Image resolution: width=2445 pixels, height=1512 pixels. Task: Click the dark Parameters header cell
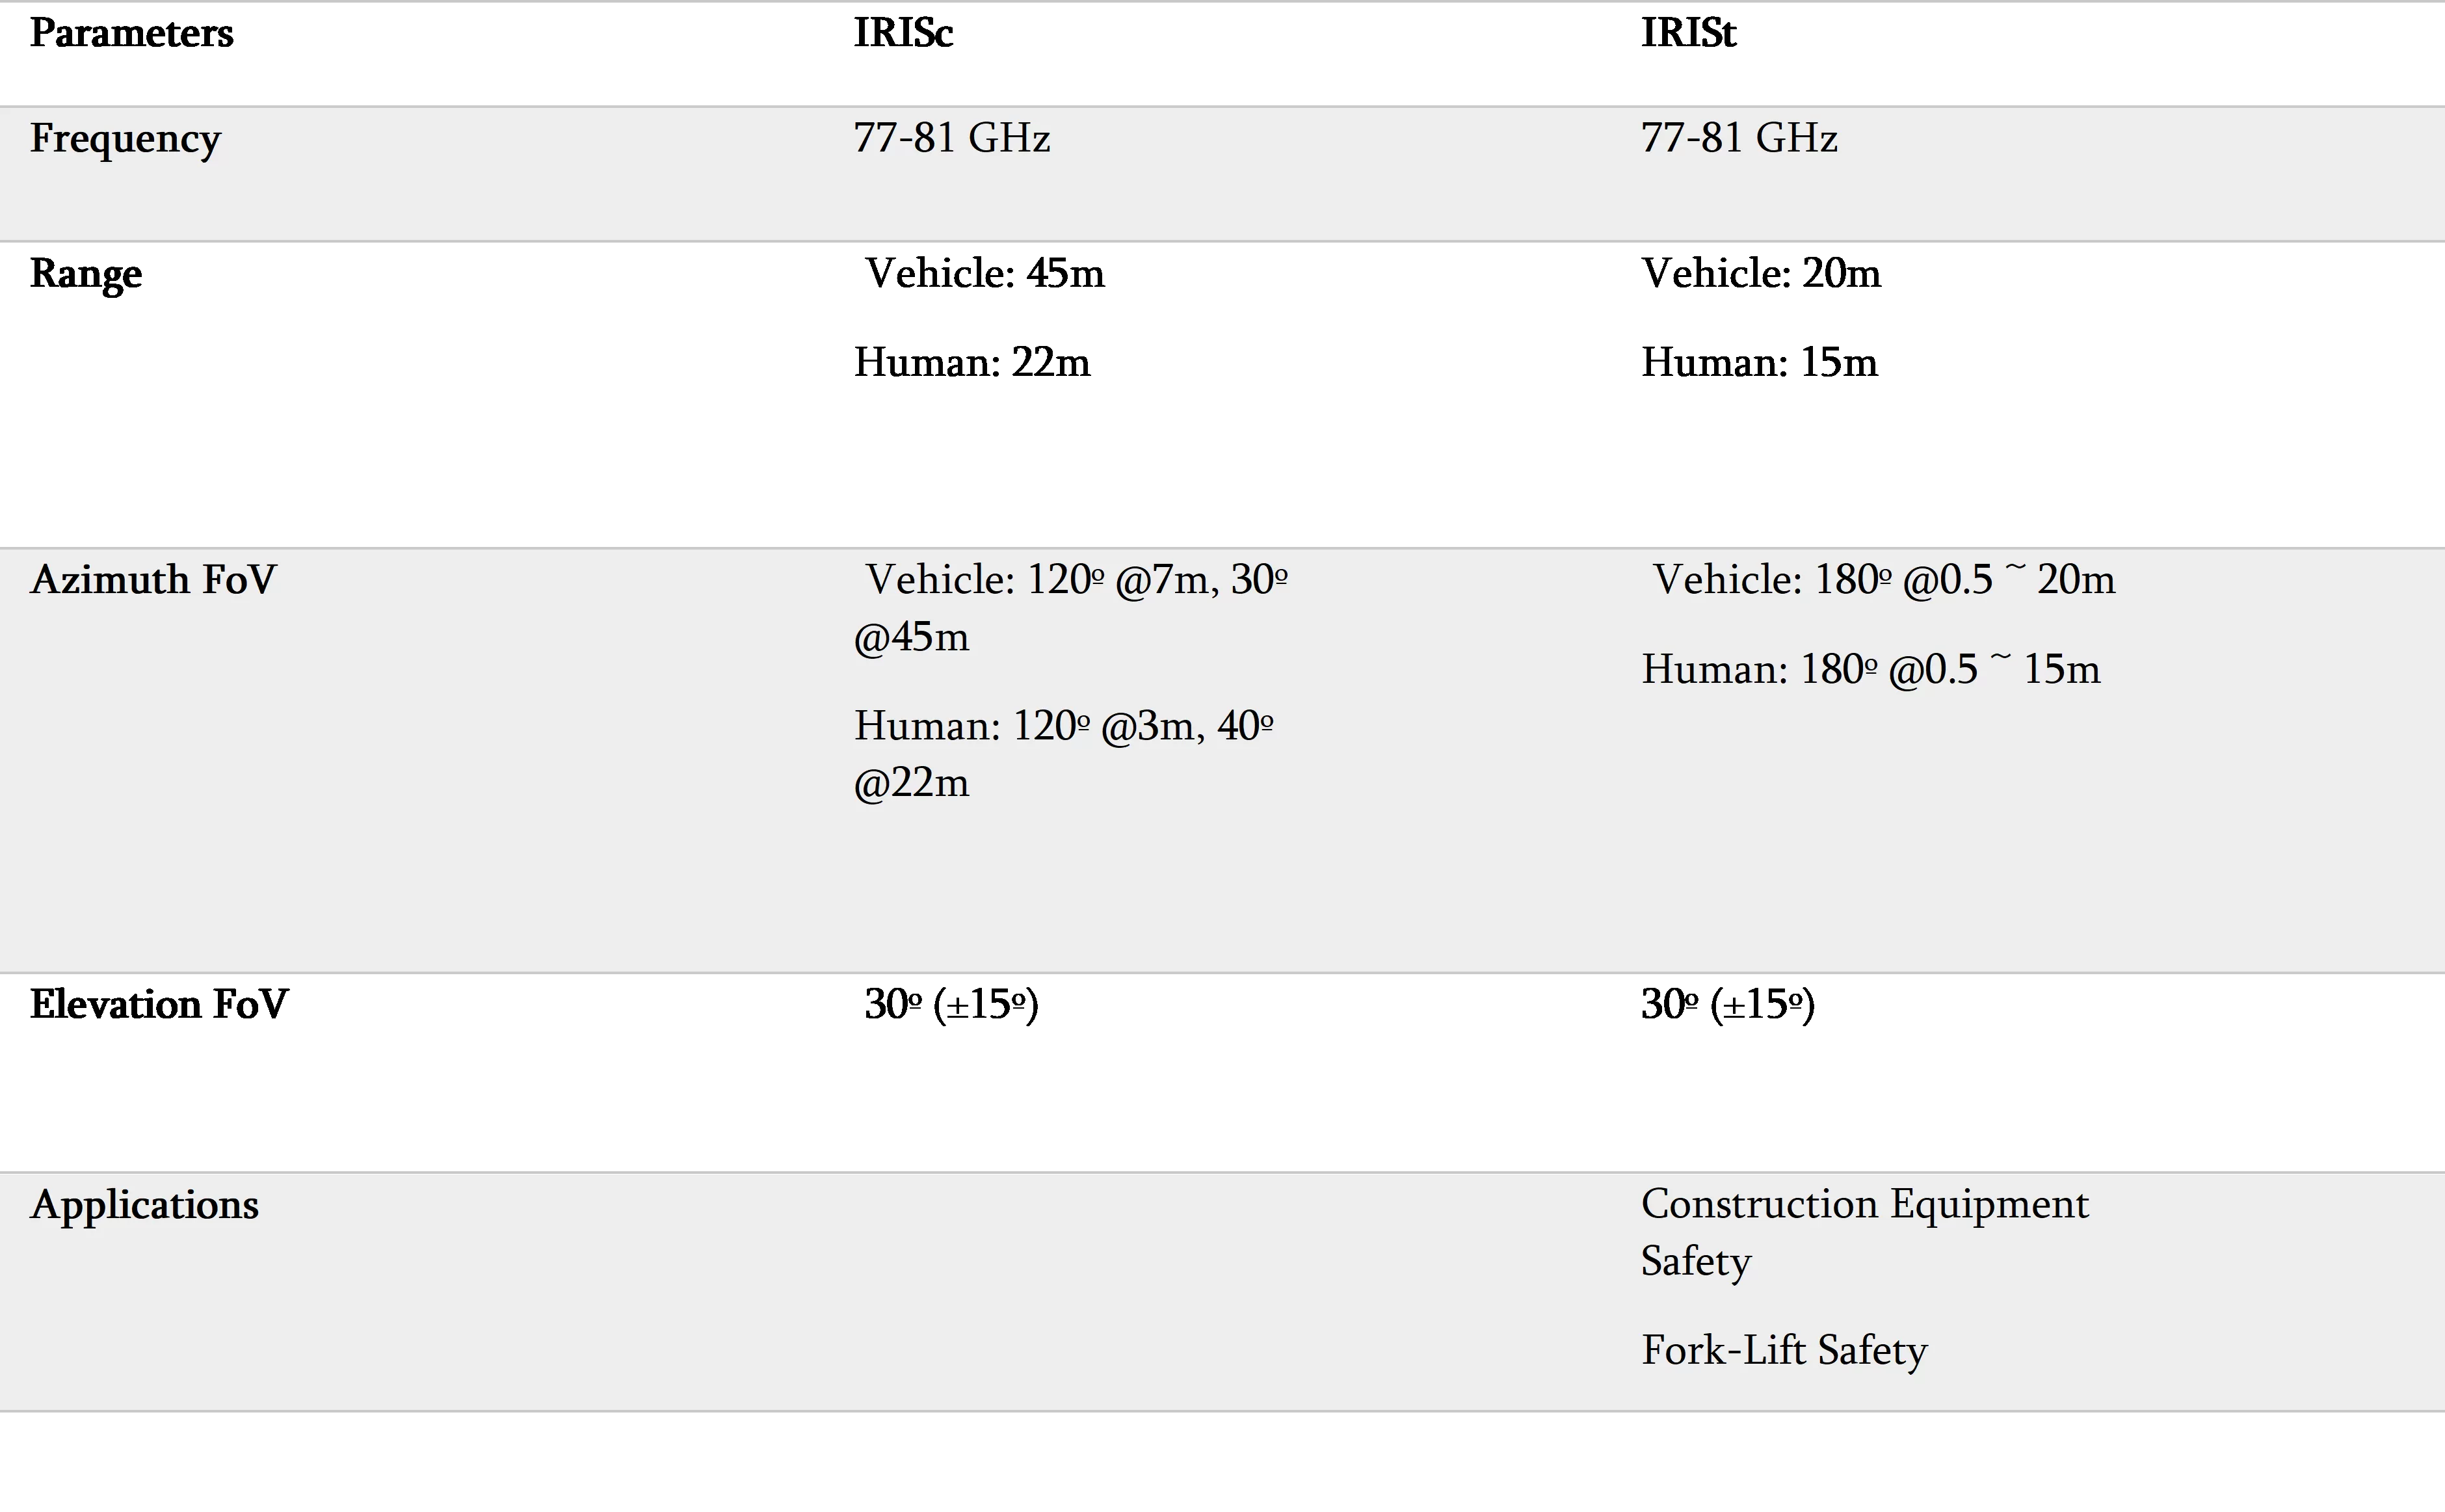coord(131,33)
